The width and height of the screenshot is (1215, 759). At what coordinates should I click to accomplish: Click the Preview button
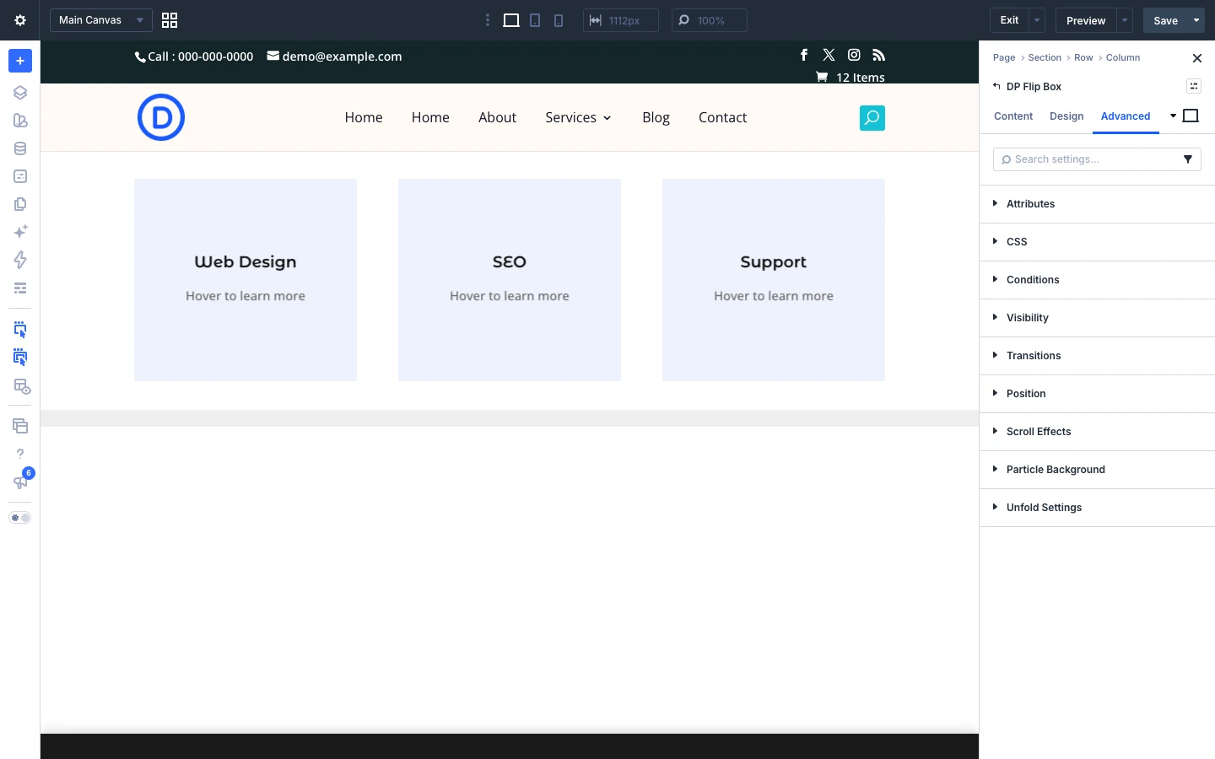[1086, 20]
